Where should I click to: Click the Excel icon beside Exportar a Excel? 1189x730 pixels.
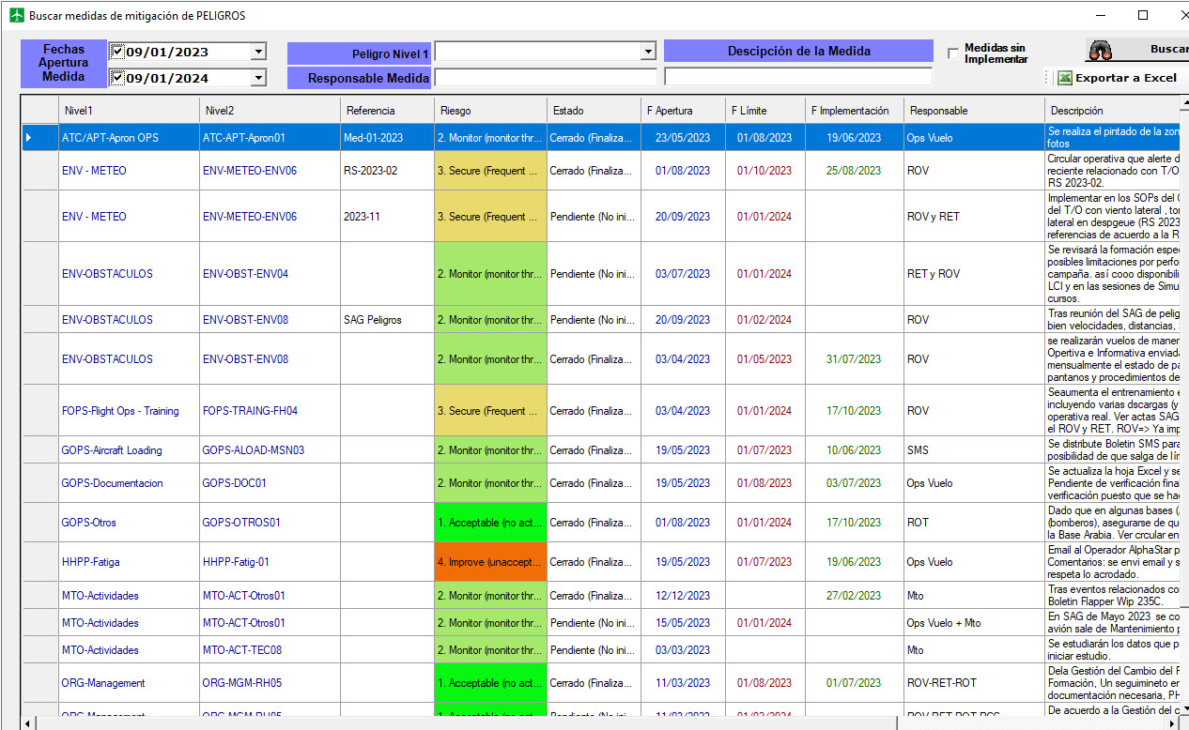tap(1064, 78)
